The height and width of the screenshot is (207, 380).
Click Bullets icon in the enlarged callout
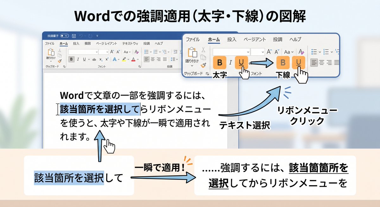pyautogui.click(x=314, y=52)
